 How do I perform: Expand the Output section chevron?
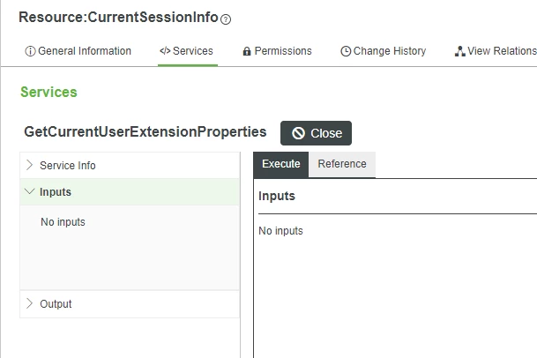point(29,303)
